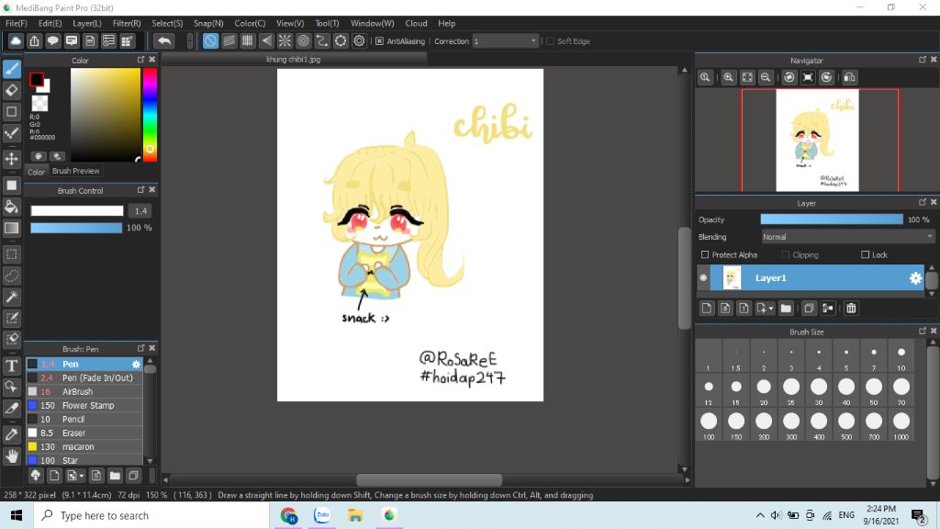
Task: Toggle the Soft Edge checkbox
Action: click(x=551, y=40)
